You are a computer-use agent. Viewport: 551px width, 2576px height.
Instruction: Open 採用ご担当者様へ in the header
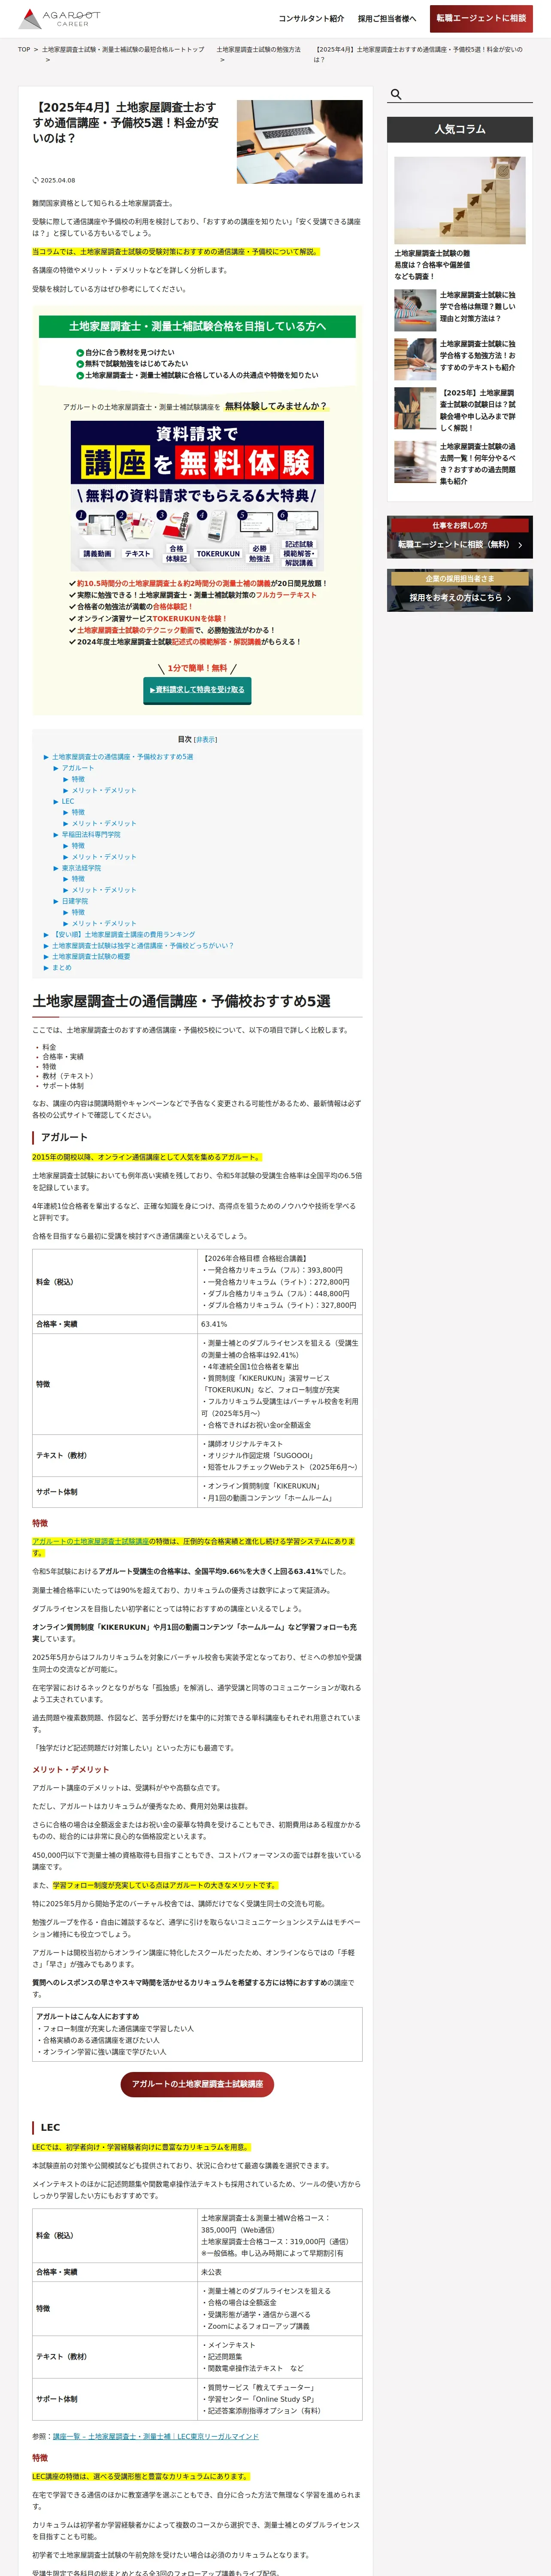pyautogui.click(x=387, y=19)
